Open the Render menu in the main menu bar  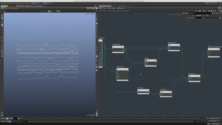(8, 3)
